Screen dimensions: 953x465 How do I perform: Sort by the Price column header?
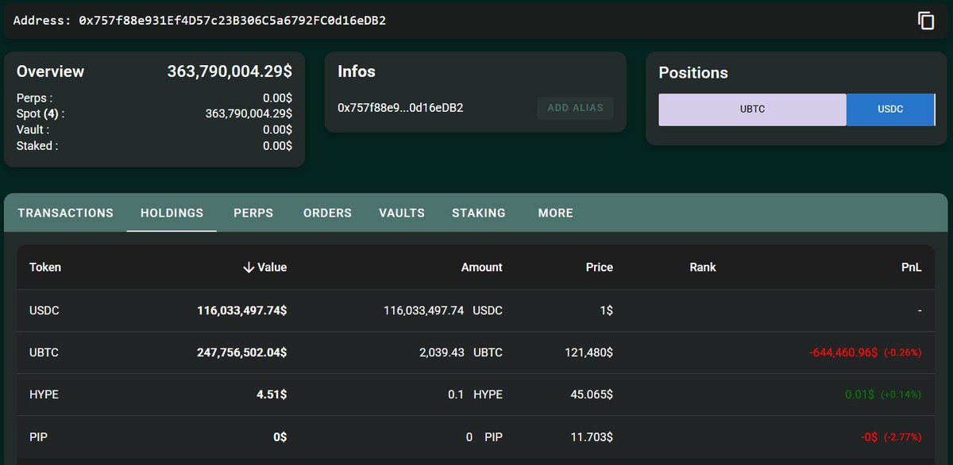(599, 267)
